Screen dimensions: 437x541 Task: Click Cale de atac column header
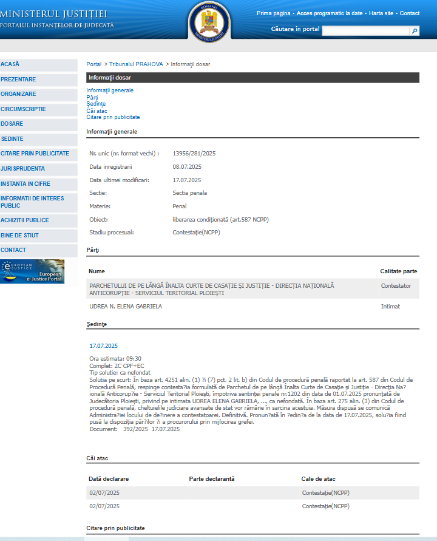pyautogui.click(x=318, y=479)
